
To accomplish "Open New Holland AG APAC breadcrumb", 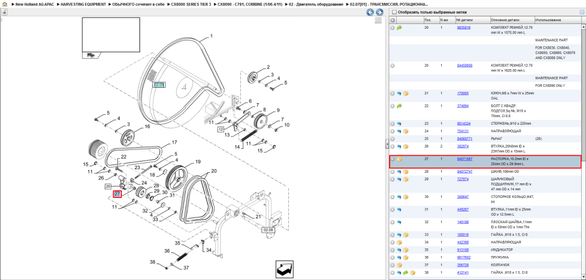I will [x=35, y=4].
